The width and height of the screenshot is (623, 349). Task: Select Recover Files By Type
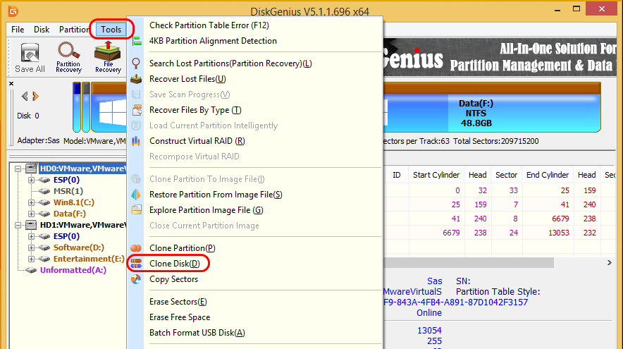(x=195, y=110)
